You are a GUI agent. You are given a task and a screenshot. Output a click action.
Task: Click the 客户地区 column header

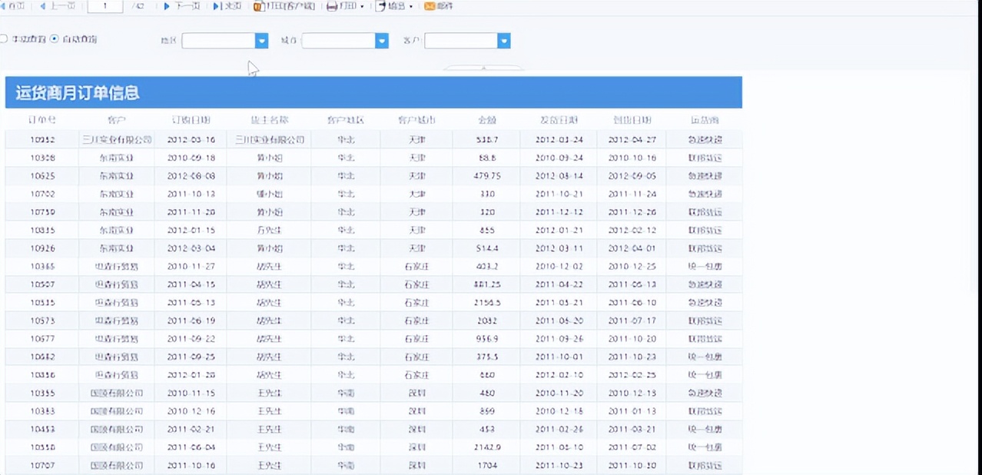[x=346, y=121]
